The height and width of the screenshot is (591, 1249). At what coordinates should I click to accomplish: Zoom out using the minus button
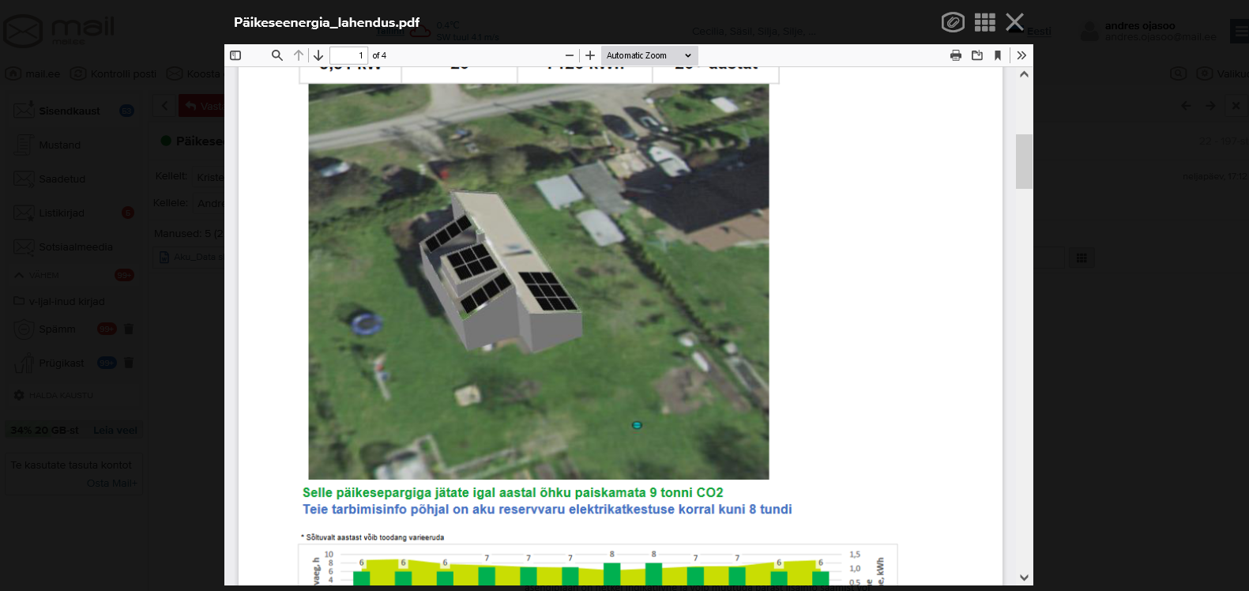pos(570,55)
